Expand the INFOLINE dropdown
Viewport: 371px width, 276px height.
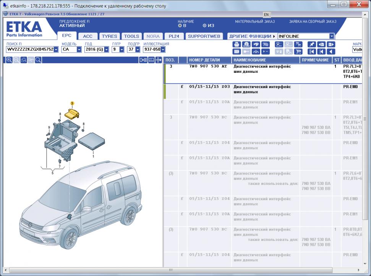[332, 36]
